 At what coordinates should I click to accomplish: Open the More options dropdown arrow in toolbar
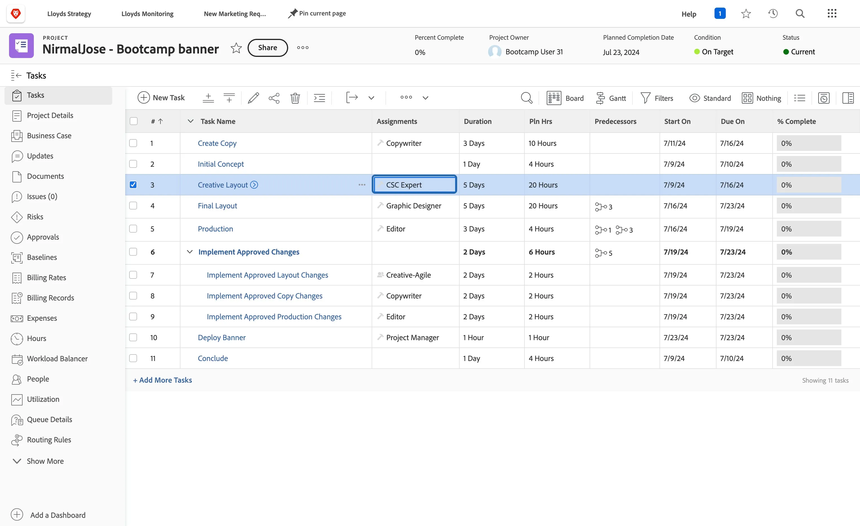(425, 98)
